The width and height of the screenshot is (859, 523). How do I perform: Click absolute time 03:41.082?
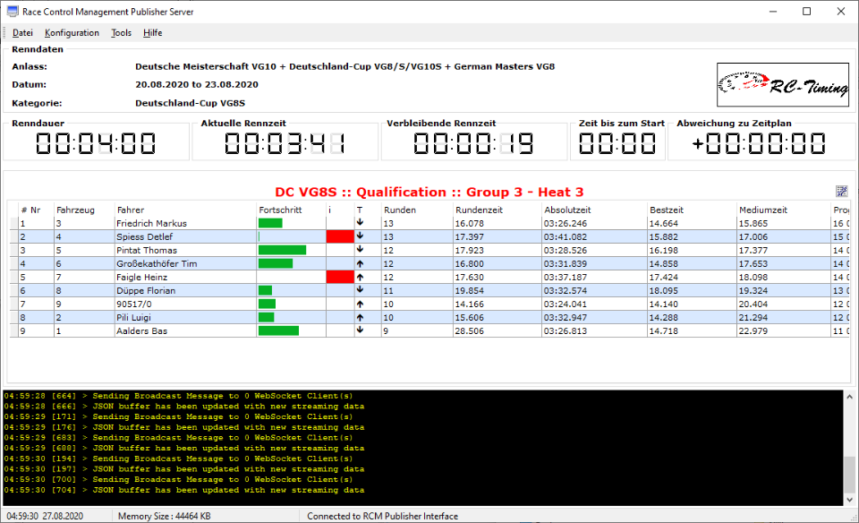(x=565, y=236)
